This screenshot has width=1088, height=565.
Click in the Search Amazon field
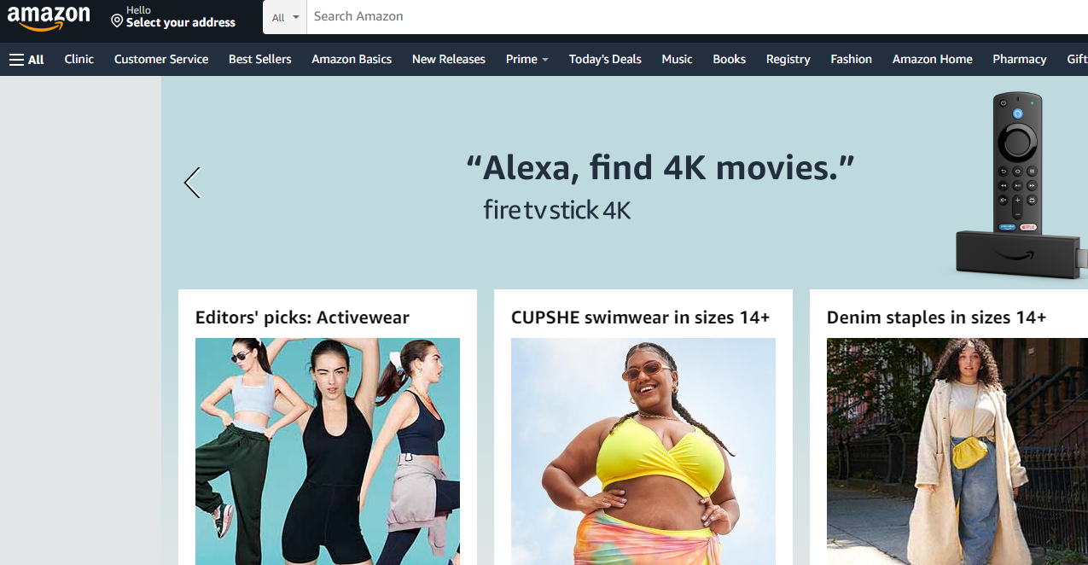click(697, 16)
